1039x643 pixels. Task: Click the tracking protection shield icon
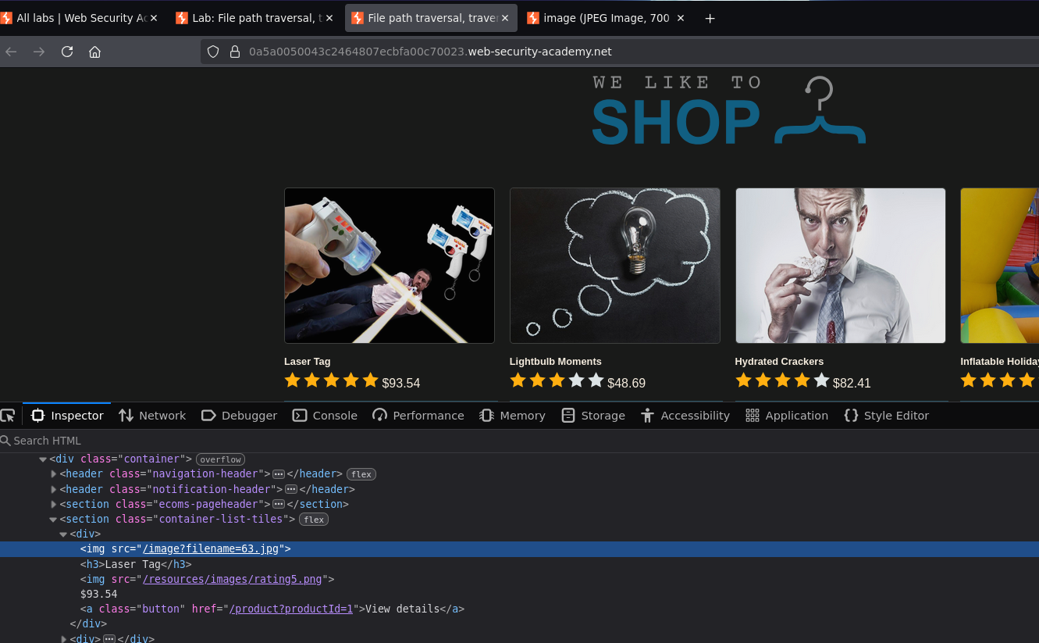point(213,52)
